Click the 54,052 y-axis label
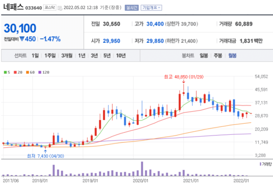Image resolution: width=273 pixels, height=185 pixels. click(x=261, y=76)
